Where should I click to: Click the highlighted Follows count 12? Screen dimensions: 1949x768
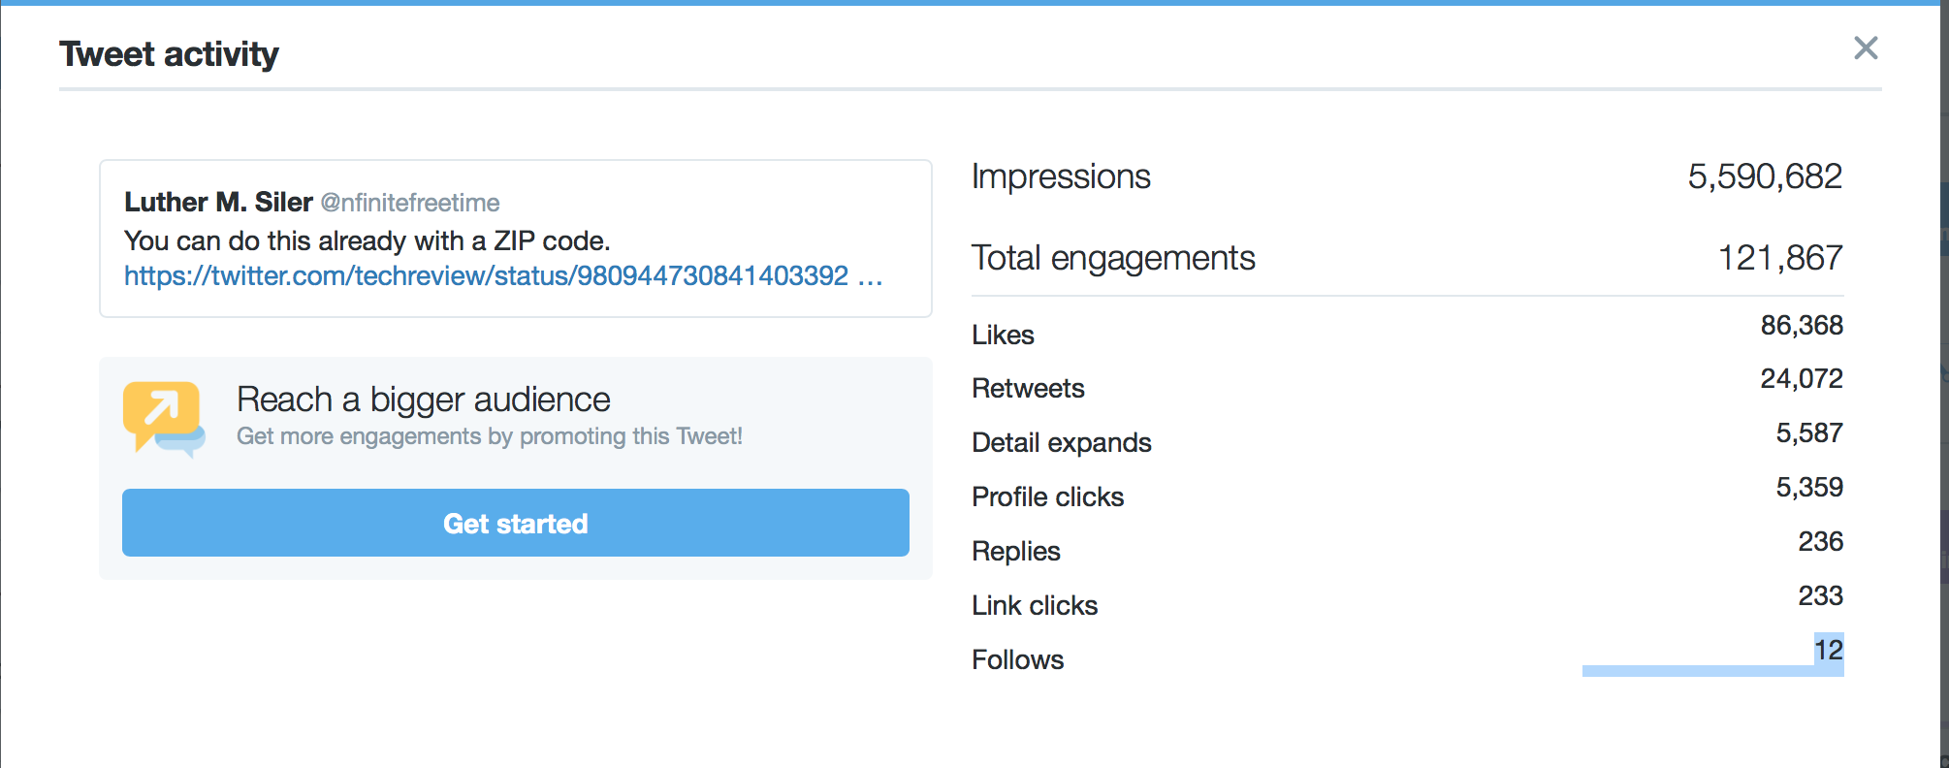pos(1828,650)
